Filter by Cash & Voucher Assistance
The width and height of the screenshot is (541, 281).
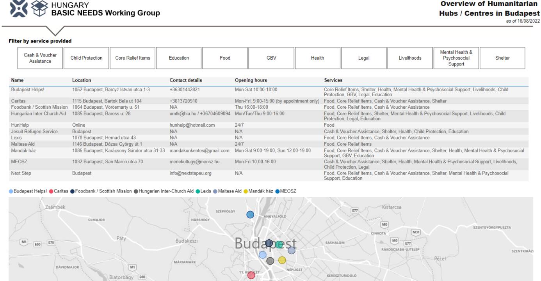(x=40, y=58)
